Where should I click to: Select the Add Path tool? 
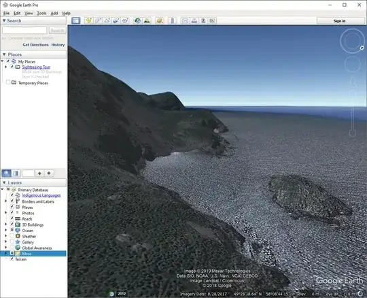(x=107, y=20)
